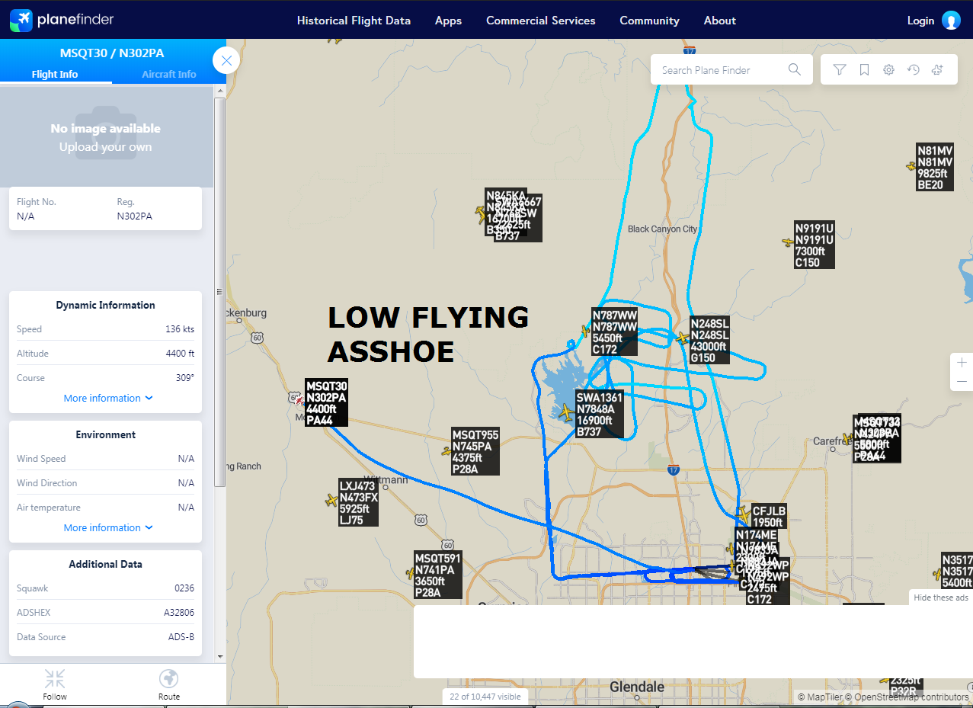Click the SWA1361 N7848A label
Screen dimensions: 973x708
click(x=600, y=415)
